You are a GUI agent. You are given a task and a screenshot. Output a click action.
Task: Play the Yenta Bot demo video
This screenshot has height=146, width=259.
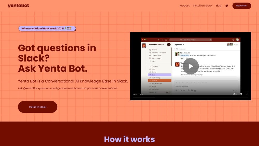pyautogui.click(x=191, y=66)
